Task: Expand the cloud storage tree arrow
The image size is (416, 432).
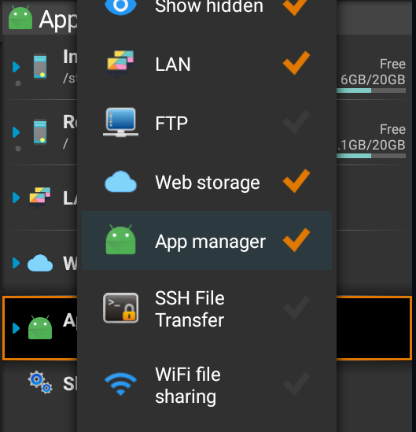Action: point(17,263)
